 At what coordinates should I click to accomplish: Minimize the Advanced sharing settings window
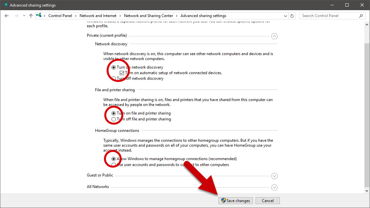(x=332, y=5)
